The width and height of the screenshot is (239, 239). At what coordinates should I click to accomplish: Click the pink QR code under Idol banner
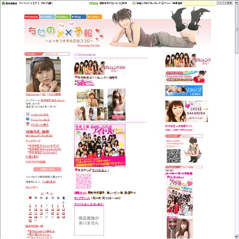(x=84, y=181)
